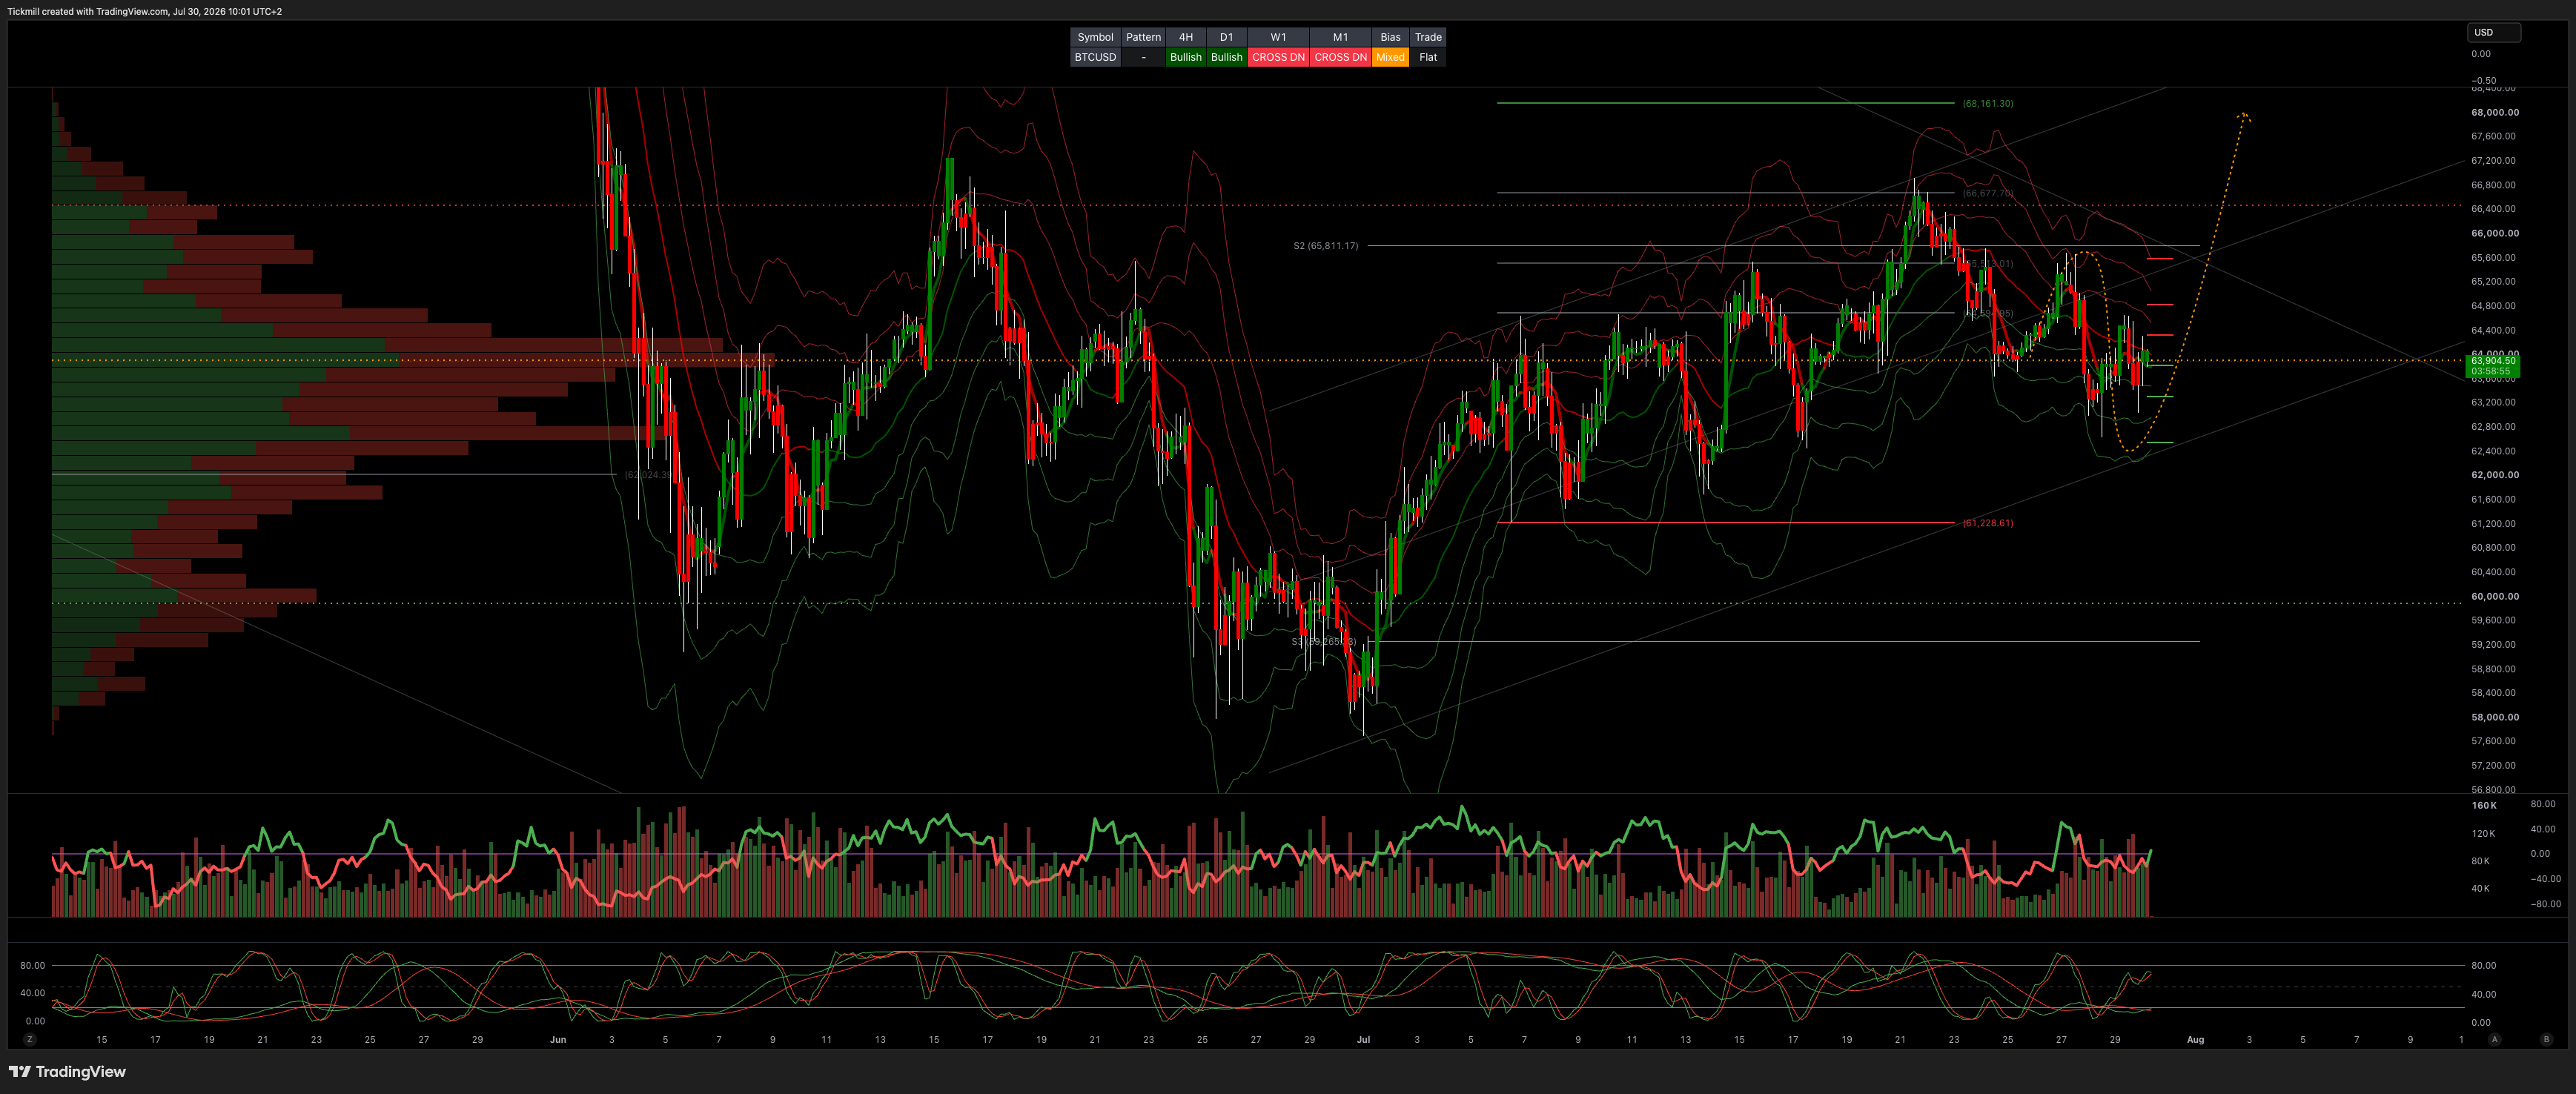This screenshot has width=2576, height=1094.
Task: Click the TradingView logo
Action: click(67, 1071)
